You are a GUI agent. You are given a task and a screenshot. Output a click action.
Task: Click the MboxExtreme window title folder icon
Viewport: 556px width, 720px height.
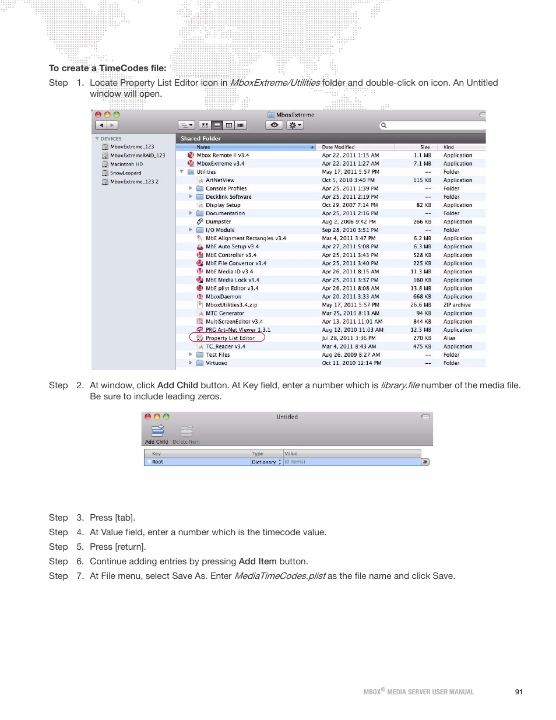click(x=271, y=115)
